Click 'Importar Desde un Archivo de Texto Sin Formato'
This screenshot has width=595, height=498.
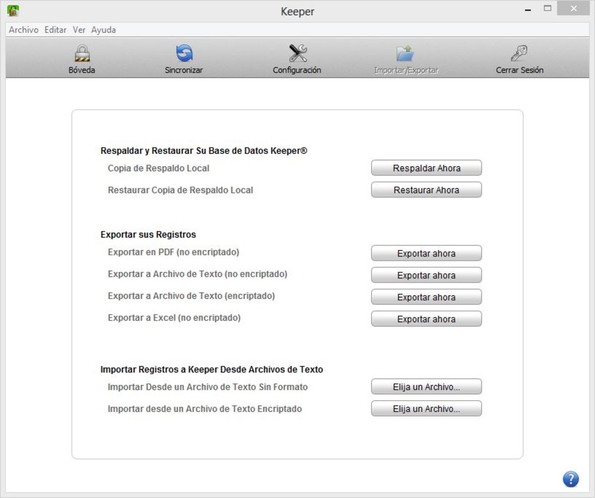(x=208, y=387)
